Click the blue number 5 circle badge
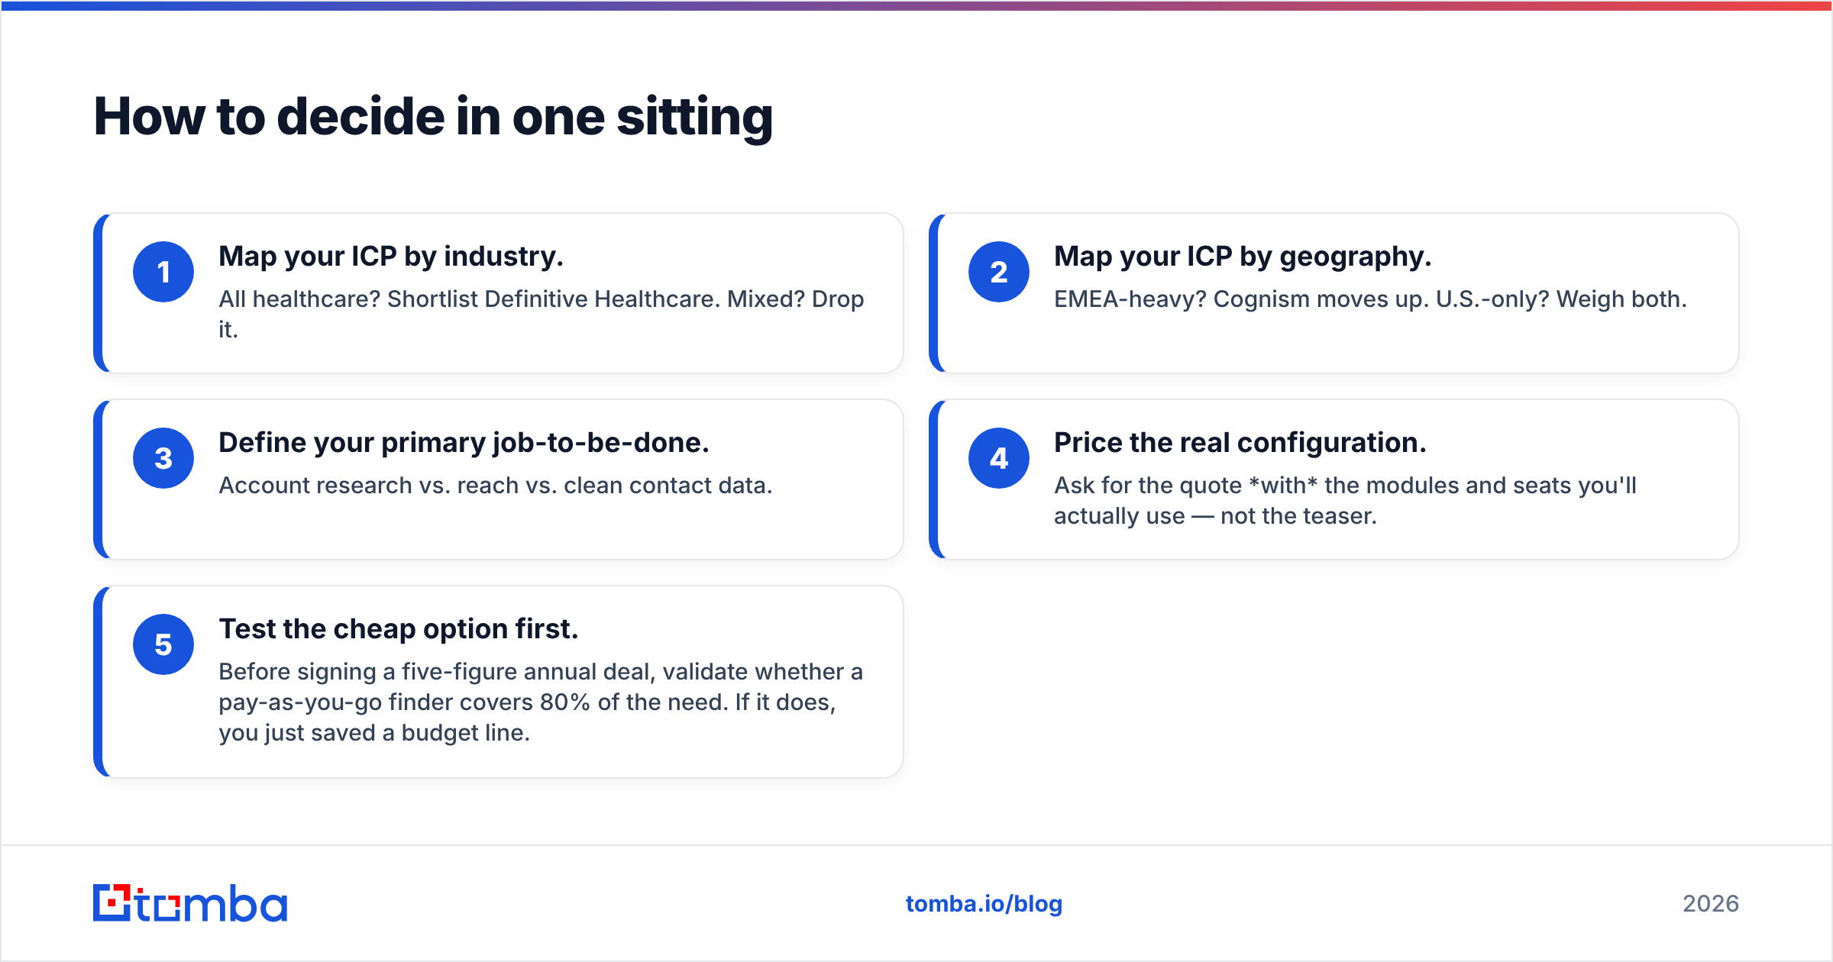The image size is (1833, 962). 163,644
